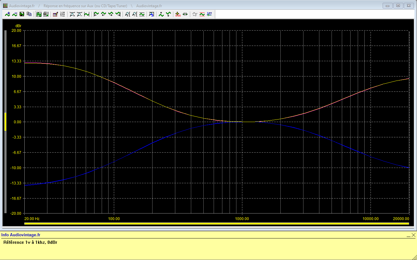Viewport: 417px width, 260px height.
Task: Click the vertical zoom out magnifier icon
Action: [134, 14]
